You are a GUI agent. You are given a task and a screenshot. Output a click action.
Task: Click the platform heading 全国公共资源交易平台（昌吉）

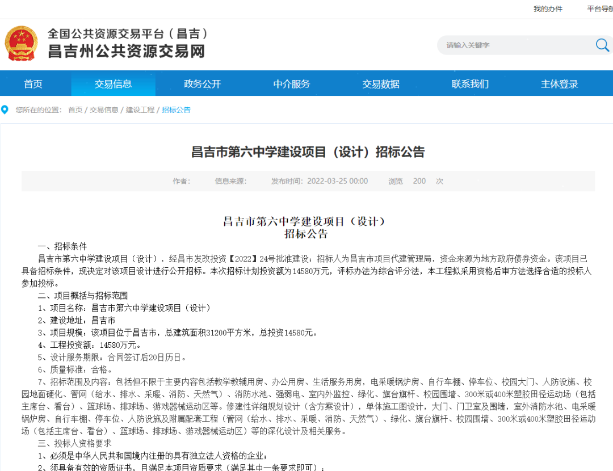click(128, 33)
